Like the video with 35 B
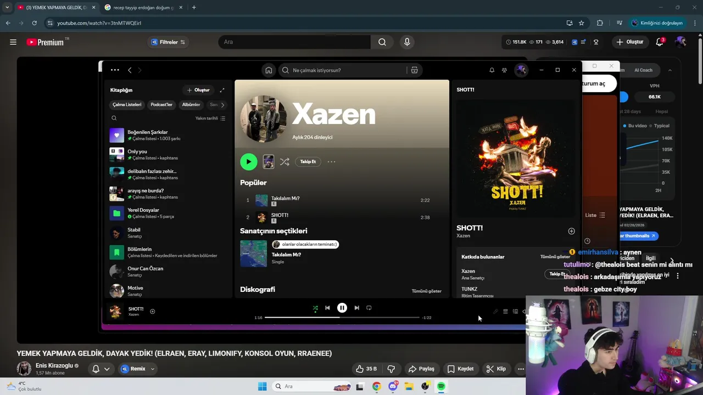The width and height of the screenshot is (703, 395). pos(366,369)
